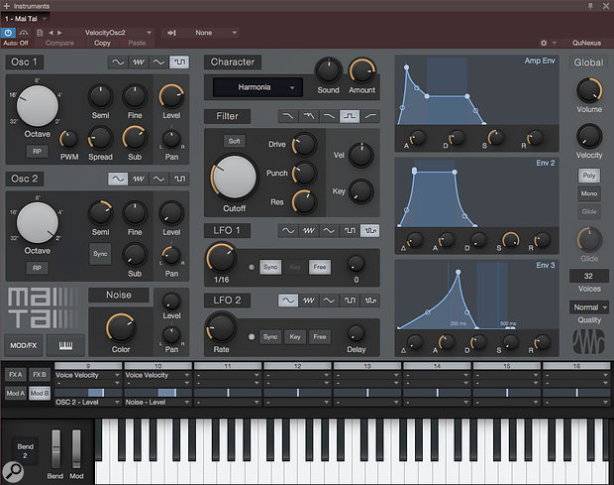614x485 pixels.
Task: Toggle Osc 1 RP random phase
Action: click(37, 152)
